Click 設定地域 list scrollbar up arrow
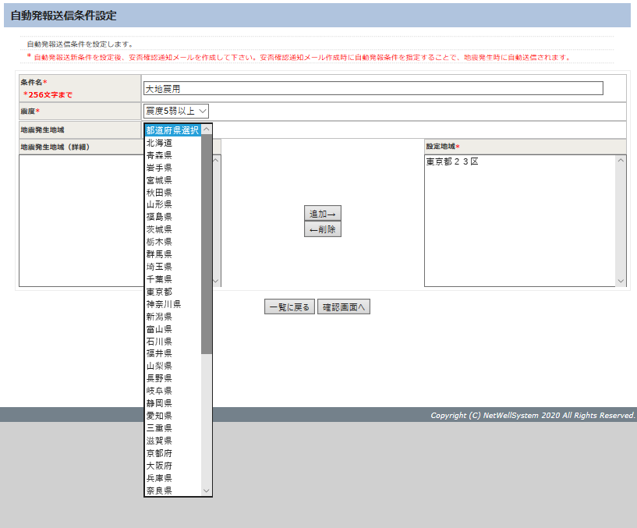Image resolution: width=637 pixels, height=528 pixels. pyautogui.click(x=621, y=161)
